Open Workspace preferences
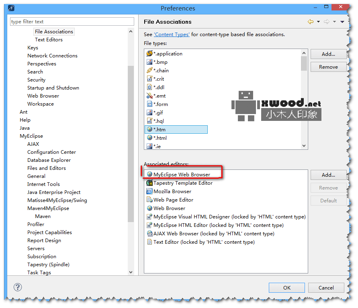358x308 pixels. coord(41,104)
